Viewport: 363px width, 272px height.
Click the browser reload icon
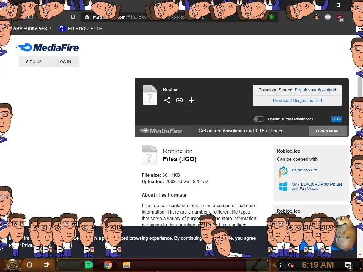[x=30, y=17]
